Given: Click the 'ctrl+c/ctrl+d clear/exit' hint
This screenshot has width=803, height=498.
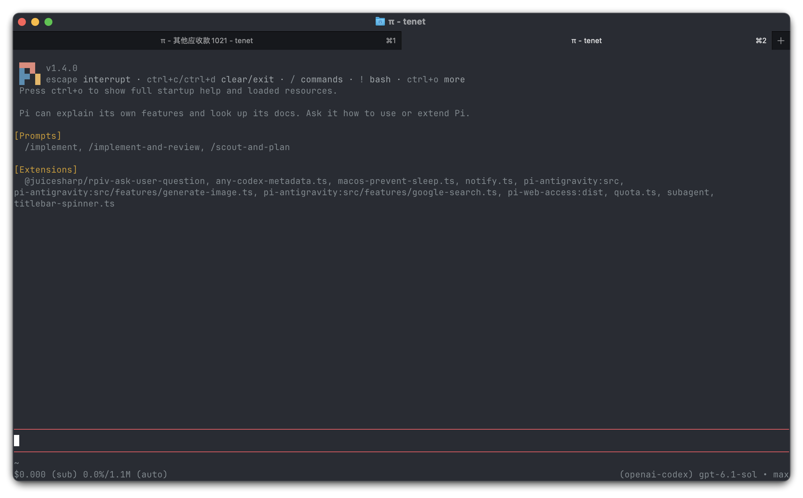Looking at the screenshot, I should pyautogui.click(x=210, y=79).
